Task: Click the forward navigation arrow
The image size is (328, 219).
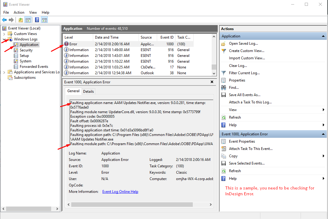Action: pos(11,20)
